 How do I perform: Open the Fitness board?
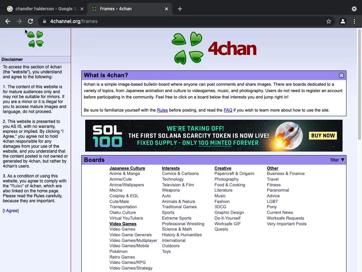[274, 185]
